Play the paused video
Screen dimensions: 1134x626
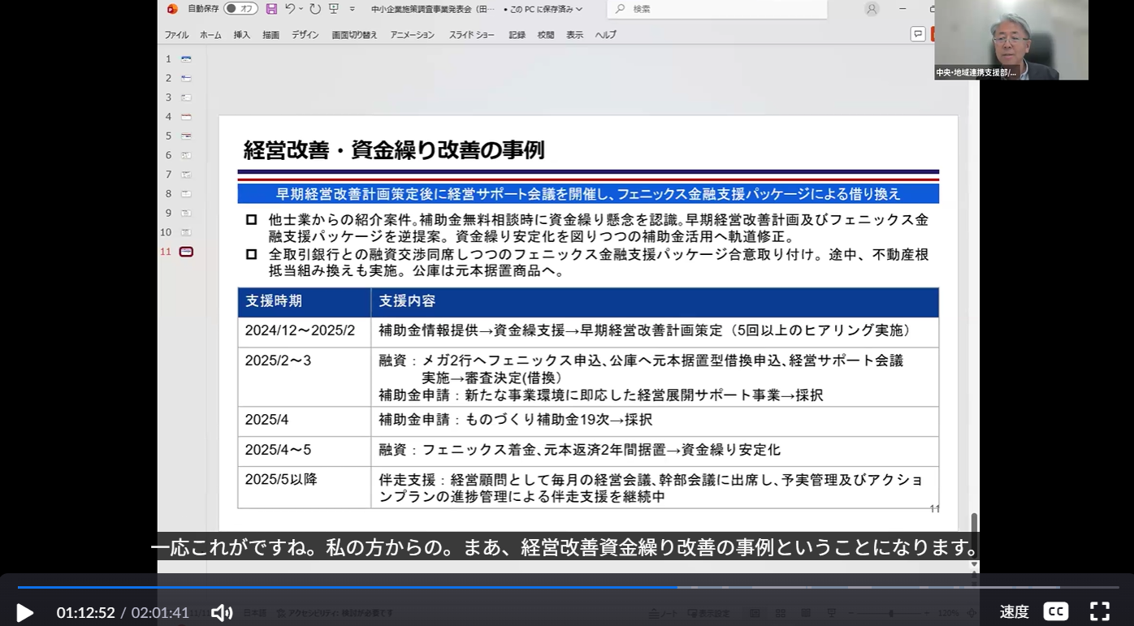[x=25, y=612]
